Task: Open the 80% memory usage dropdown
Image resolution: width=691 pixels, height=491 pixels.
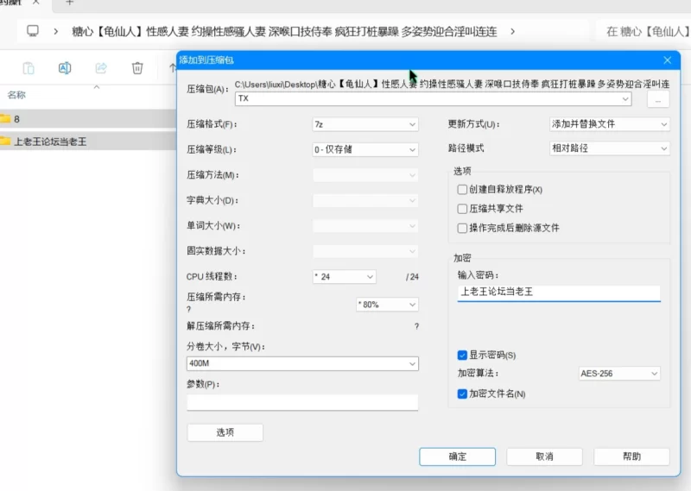Action: click(387, 305)
